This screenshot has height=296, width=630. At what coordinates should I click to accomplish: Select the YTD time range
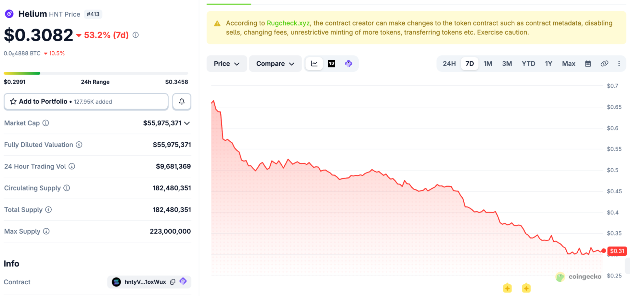point(529,64)
